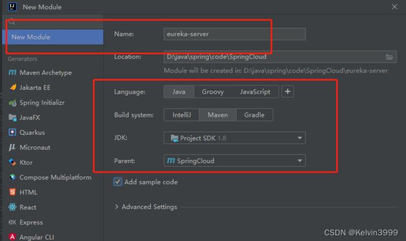The image size is (406, 241).
Task: Click the Name field containing eureka-server
Action: 235,34
